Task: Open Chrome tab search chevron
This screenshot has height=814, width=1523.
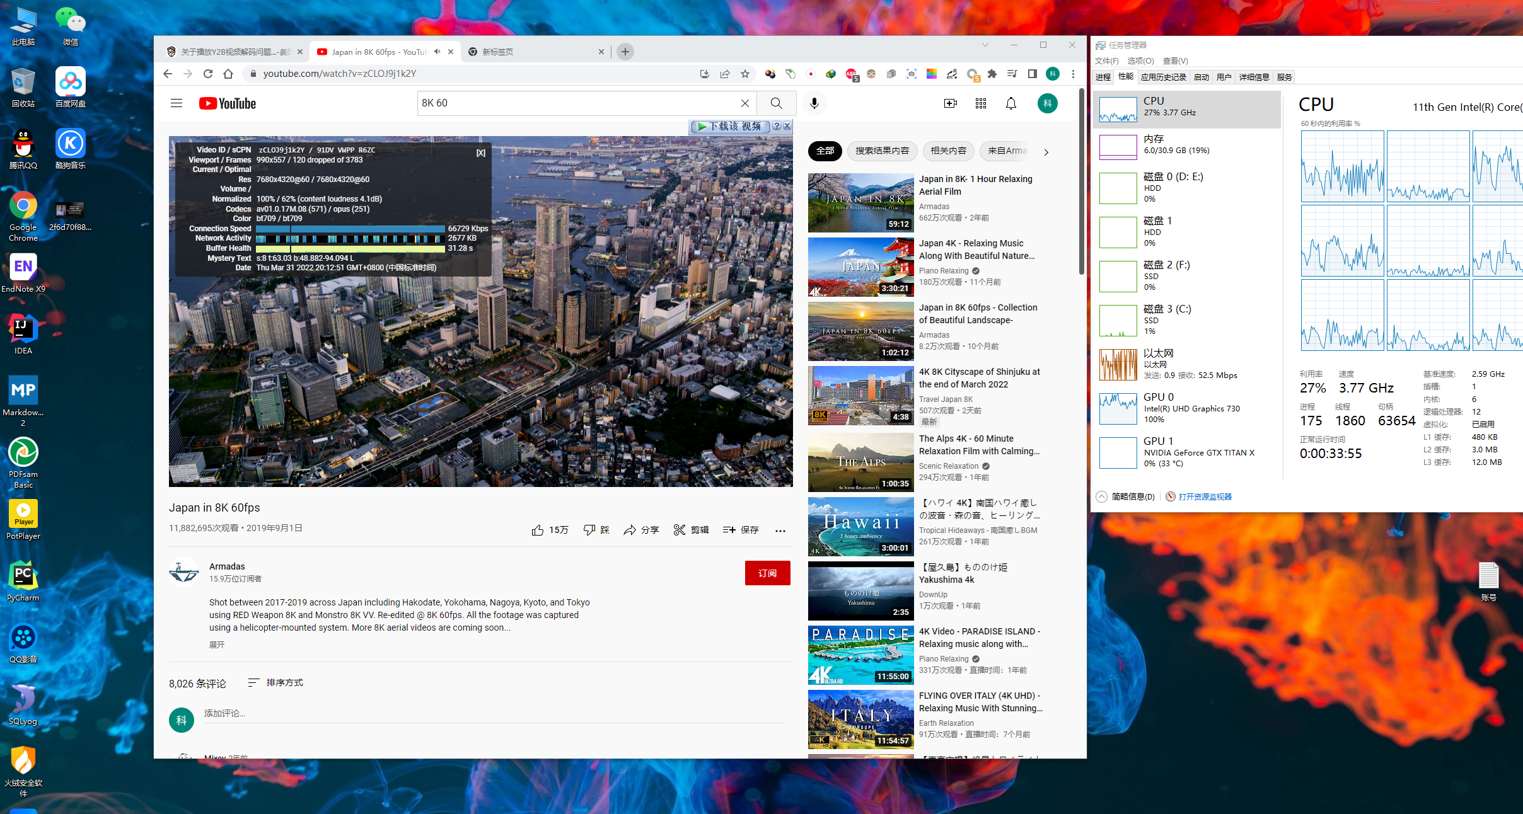Action: pyautogui.click(x=985, y=45)
